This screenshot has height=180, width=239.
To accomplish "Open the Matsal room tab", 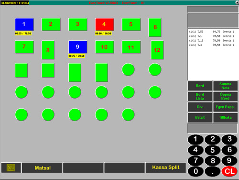I will (42, 168).
